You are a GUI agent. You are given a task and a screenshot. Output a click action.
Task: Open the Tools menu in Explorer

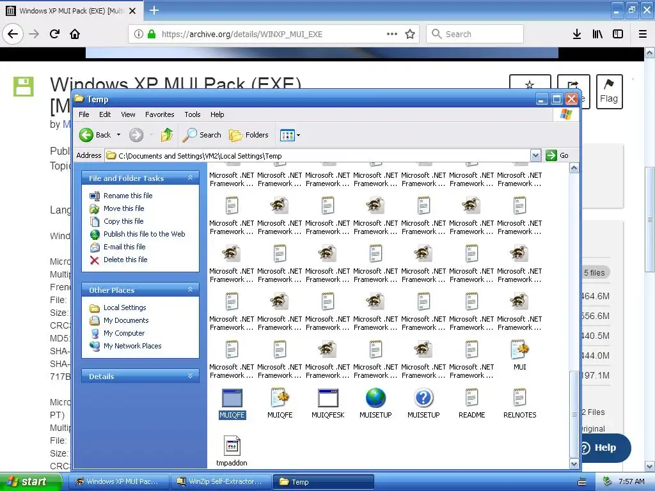pos(192,114)
